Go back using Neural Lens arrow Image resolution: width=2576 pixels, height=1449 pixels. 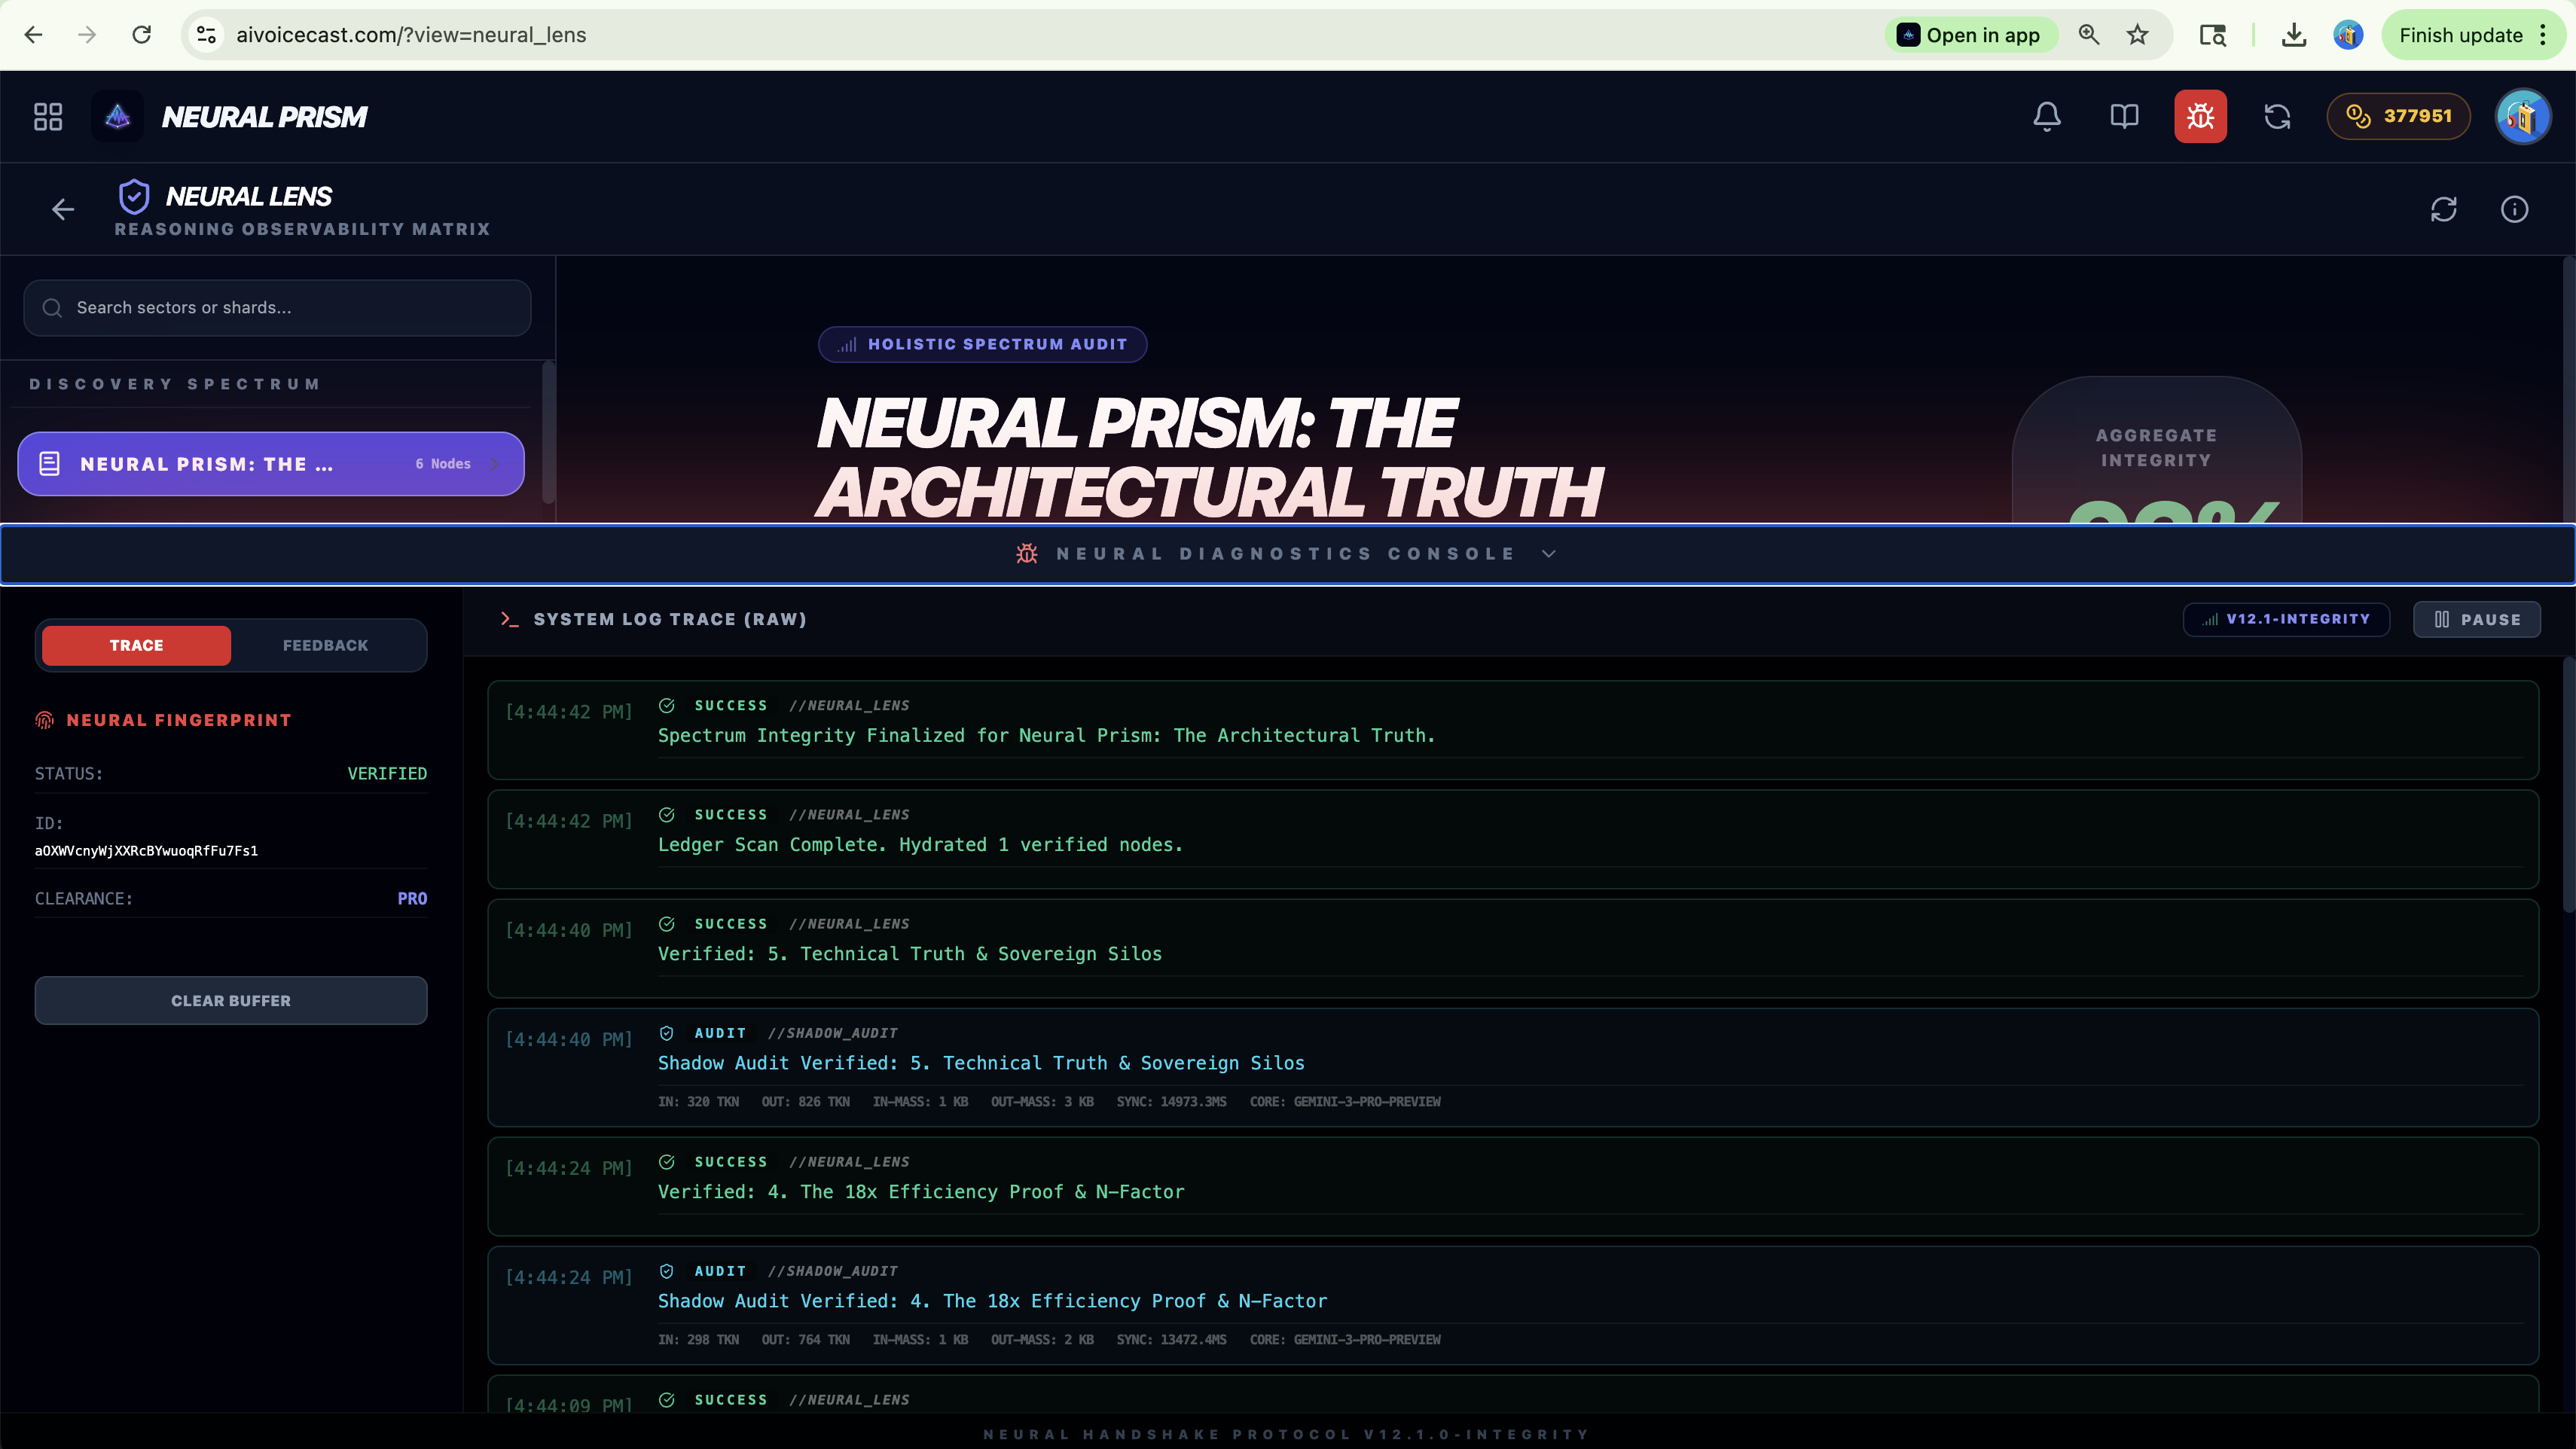click(x=63, y=209)
